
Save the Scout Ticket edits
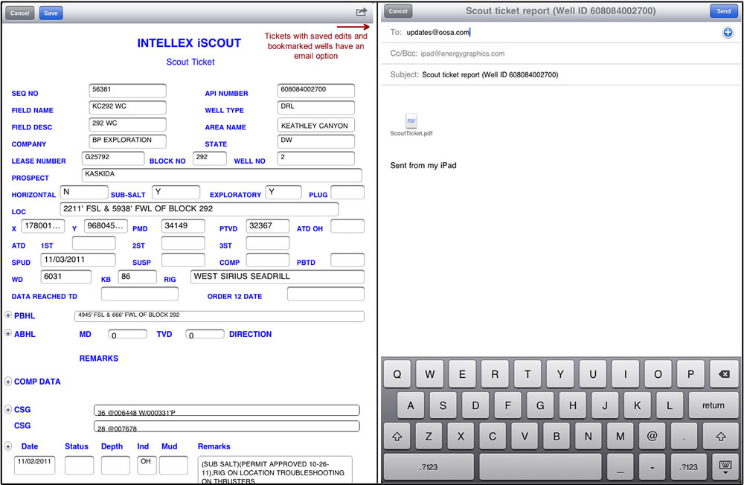click(51, 13)
